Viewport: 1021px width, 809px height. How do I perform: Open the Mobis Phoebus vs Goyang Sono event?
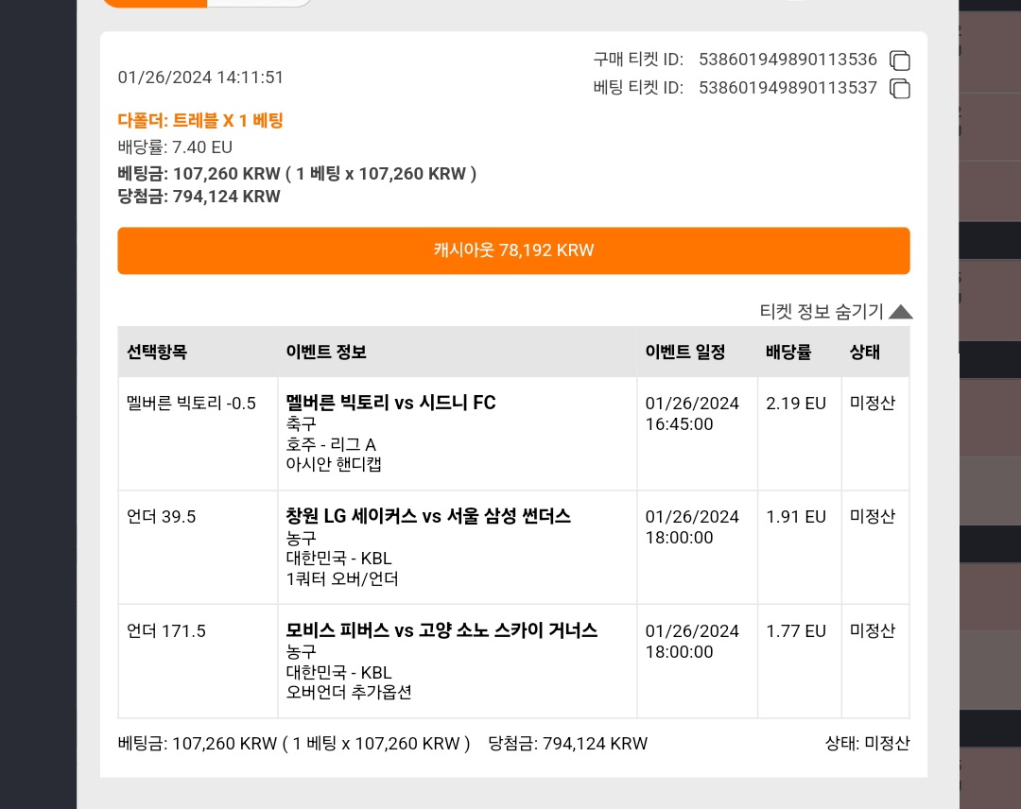pos(441,630)
